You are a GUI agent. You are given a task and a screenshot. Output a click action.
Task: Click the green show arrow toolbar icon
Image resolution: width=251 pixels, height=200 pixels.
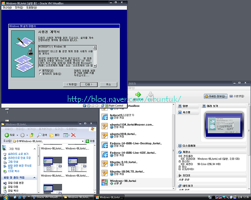[x=138, y=94]
